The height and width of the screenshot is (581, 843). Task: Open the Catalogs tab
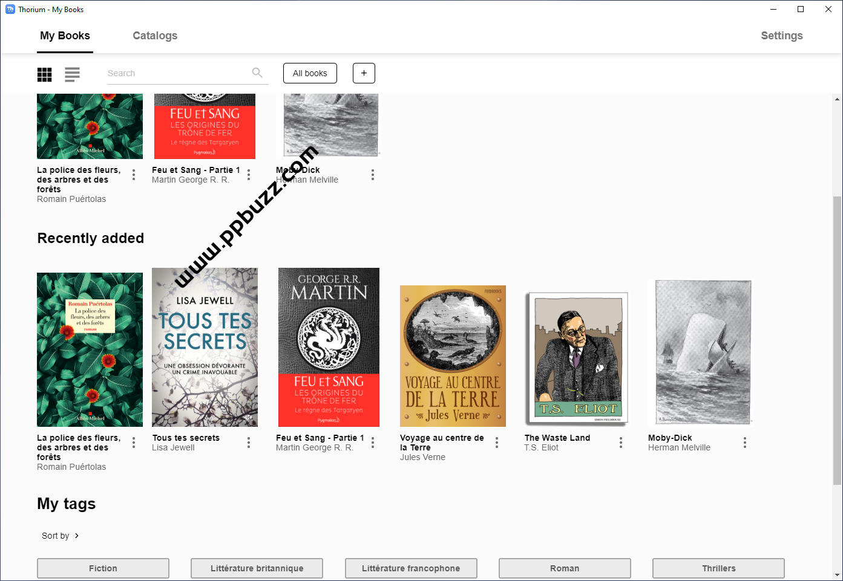155,36
